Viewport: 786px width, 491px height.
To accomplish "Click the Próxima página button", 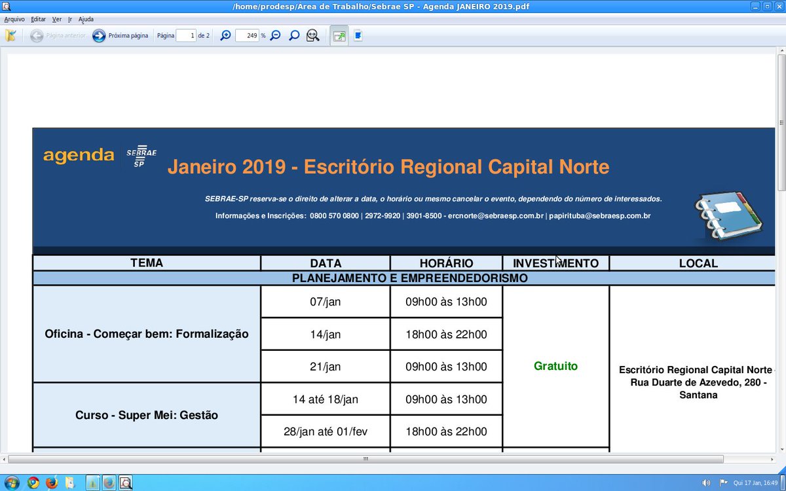I will [x=121, y=35].
